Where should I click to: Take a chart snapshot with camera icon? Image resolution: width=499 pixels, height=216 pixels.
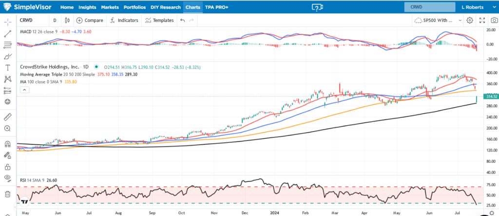pyautogui.click(x=494, y=20)
